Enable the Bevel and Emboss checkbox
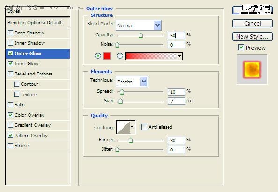This screenshot has height=192, width=278. (10, 74)
